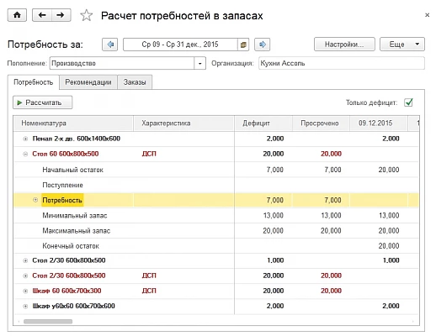Click ДСП of Стол 60 row
The height and width of the screenshot is (336, 436).
[x=149, y=154]
